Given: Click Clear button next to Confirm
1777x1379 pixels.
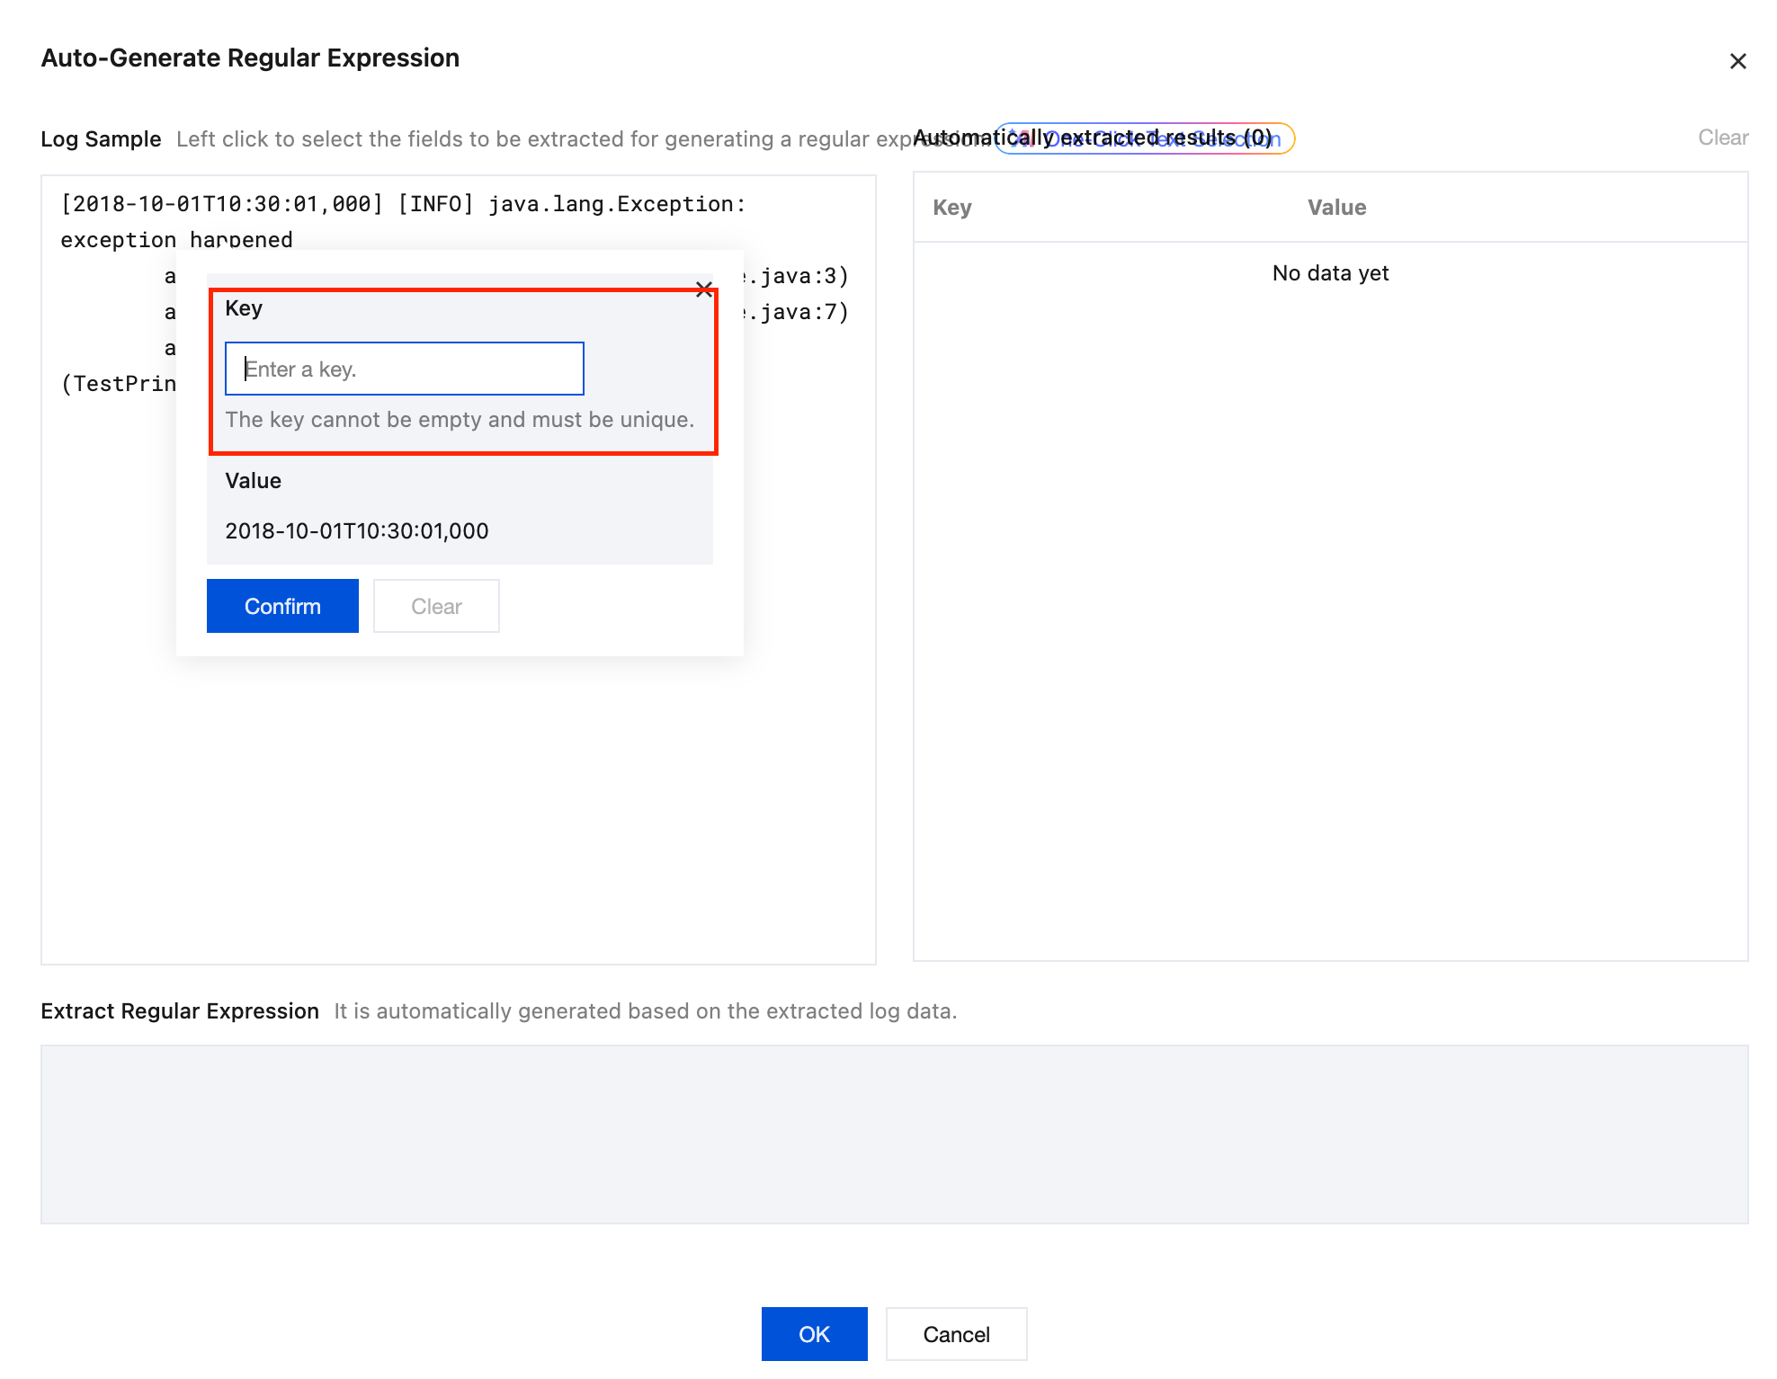Looking at the screenshot, I should [x=436, y=606].
